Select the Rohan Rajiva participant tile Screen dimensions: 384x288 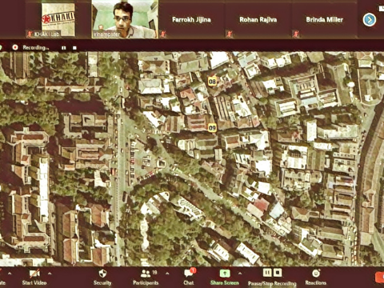[258, 20]
